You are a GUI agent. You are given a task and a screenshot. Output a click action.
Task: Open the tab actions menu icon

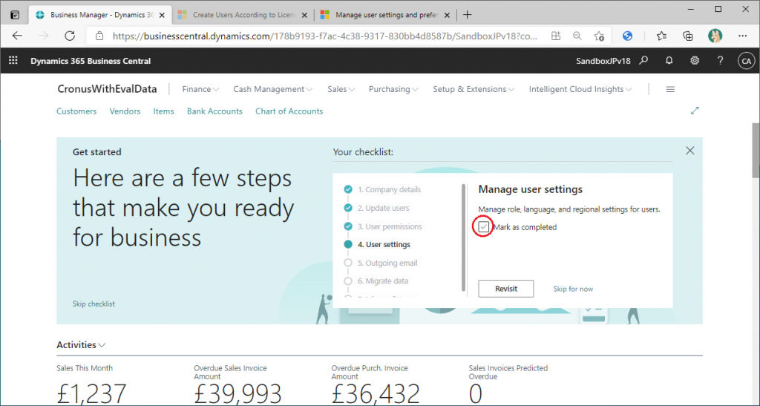[15, 15]
